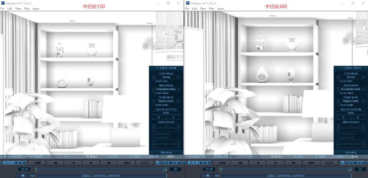Viewport: 368px width, 178px height.
Task: Check Invert Alpha in the 半径值300 window
Action: click(x=338, y=93)
